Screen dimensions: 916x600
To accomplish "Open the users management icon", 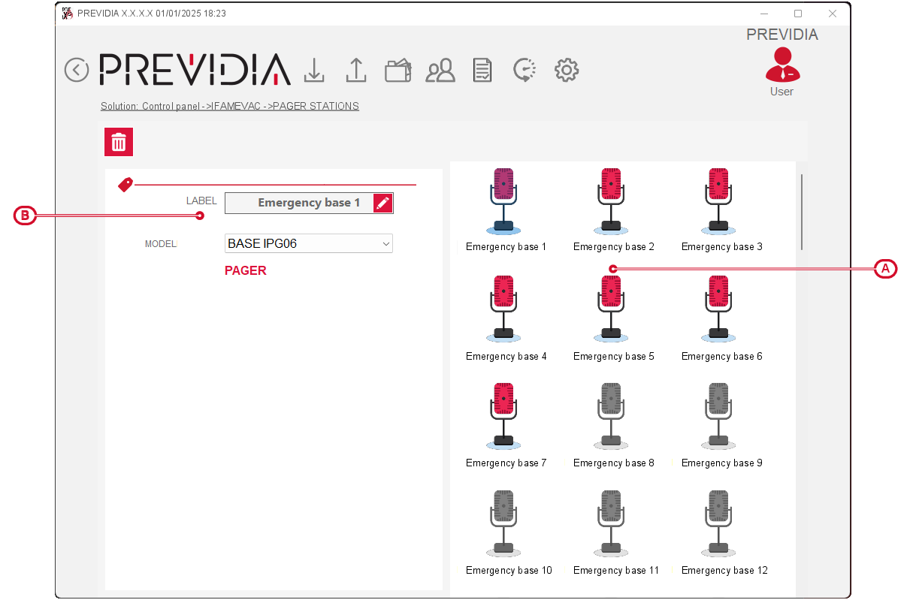I will [x=440, y=71].
